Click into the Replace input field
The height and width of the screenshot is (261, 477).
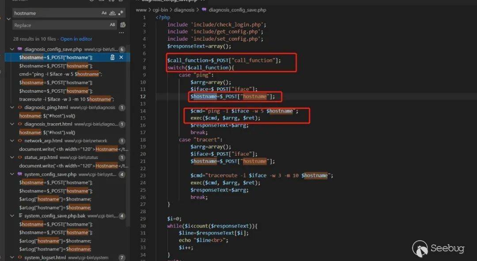[x=57, y=25]
